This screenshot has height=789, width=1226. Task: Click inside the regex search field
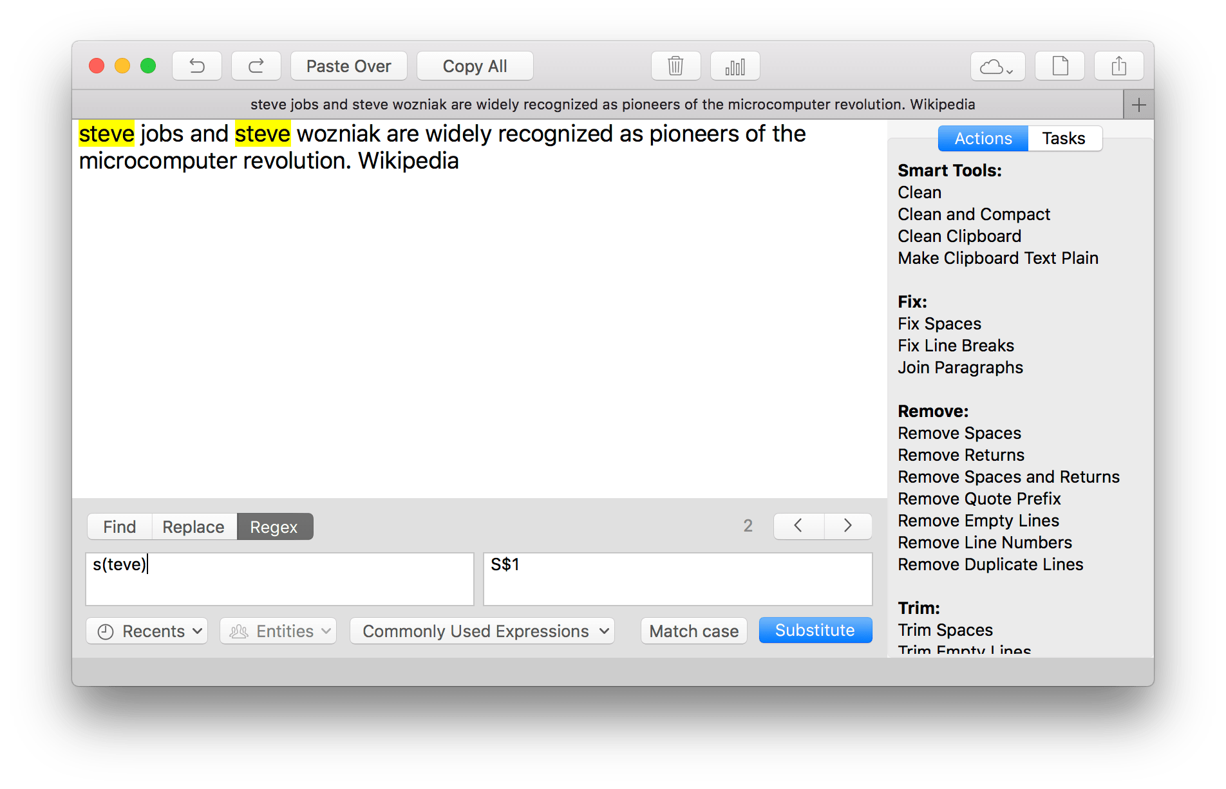(279, 579)
